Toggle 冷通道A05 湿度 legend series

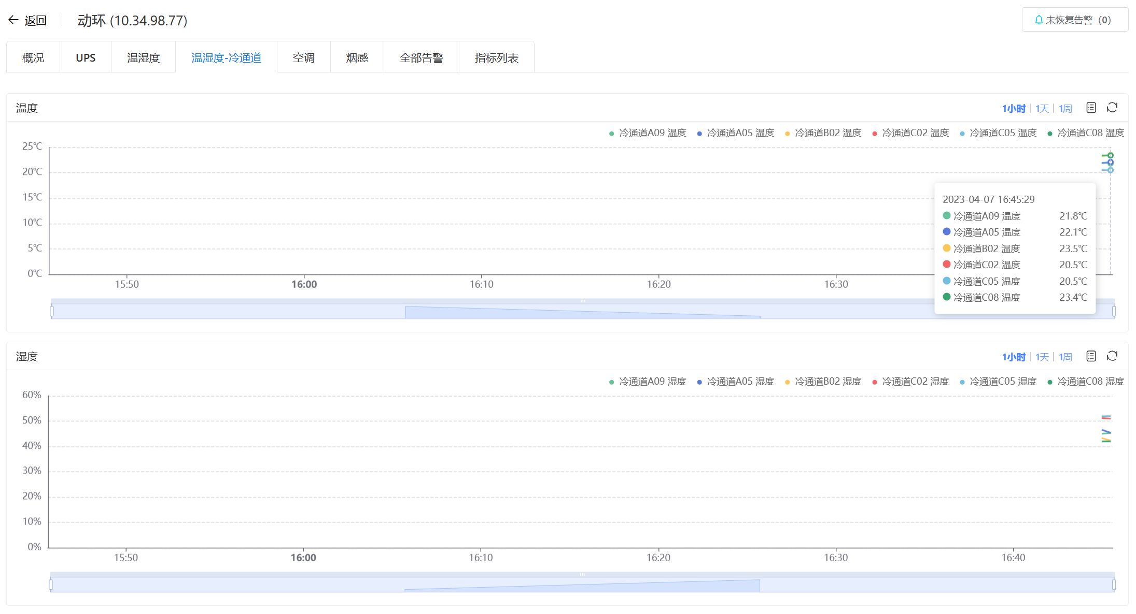pyautogui.click(x=735, y=382)
